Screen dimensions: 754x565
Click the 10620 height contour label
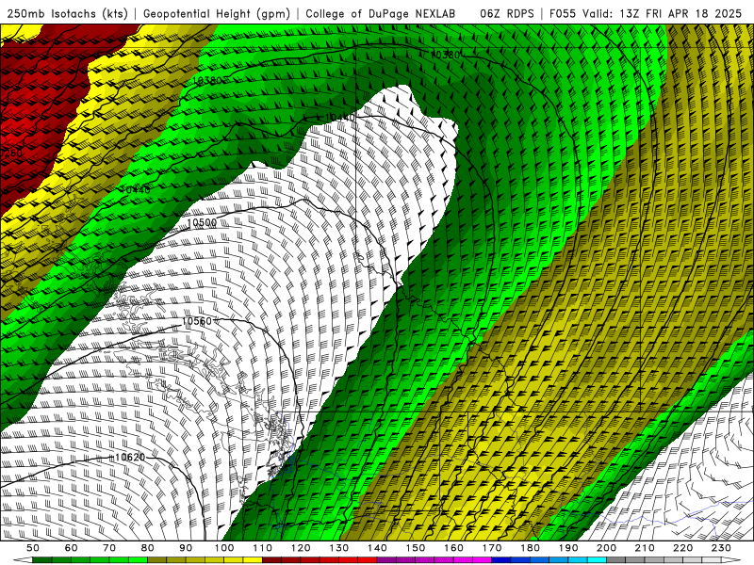pyautogui.click(x=130, y=458)
